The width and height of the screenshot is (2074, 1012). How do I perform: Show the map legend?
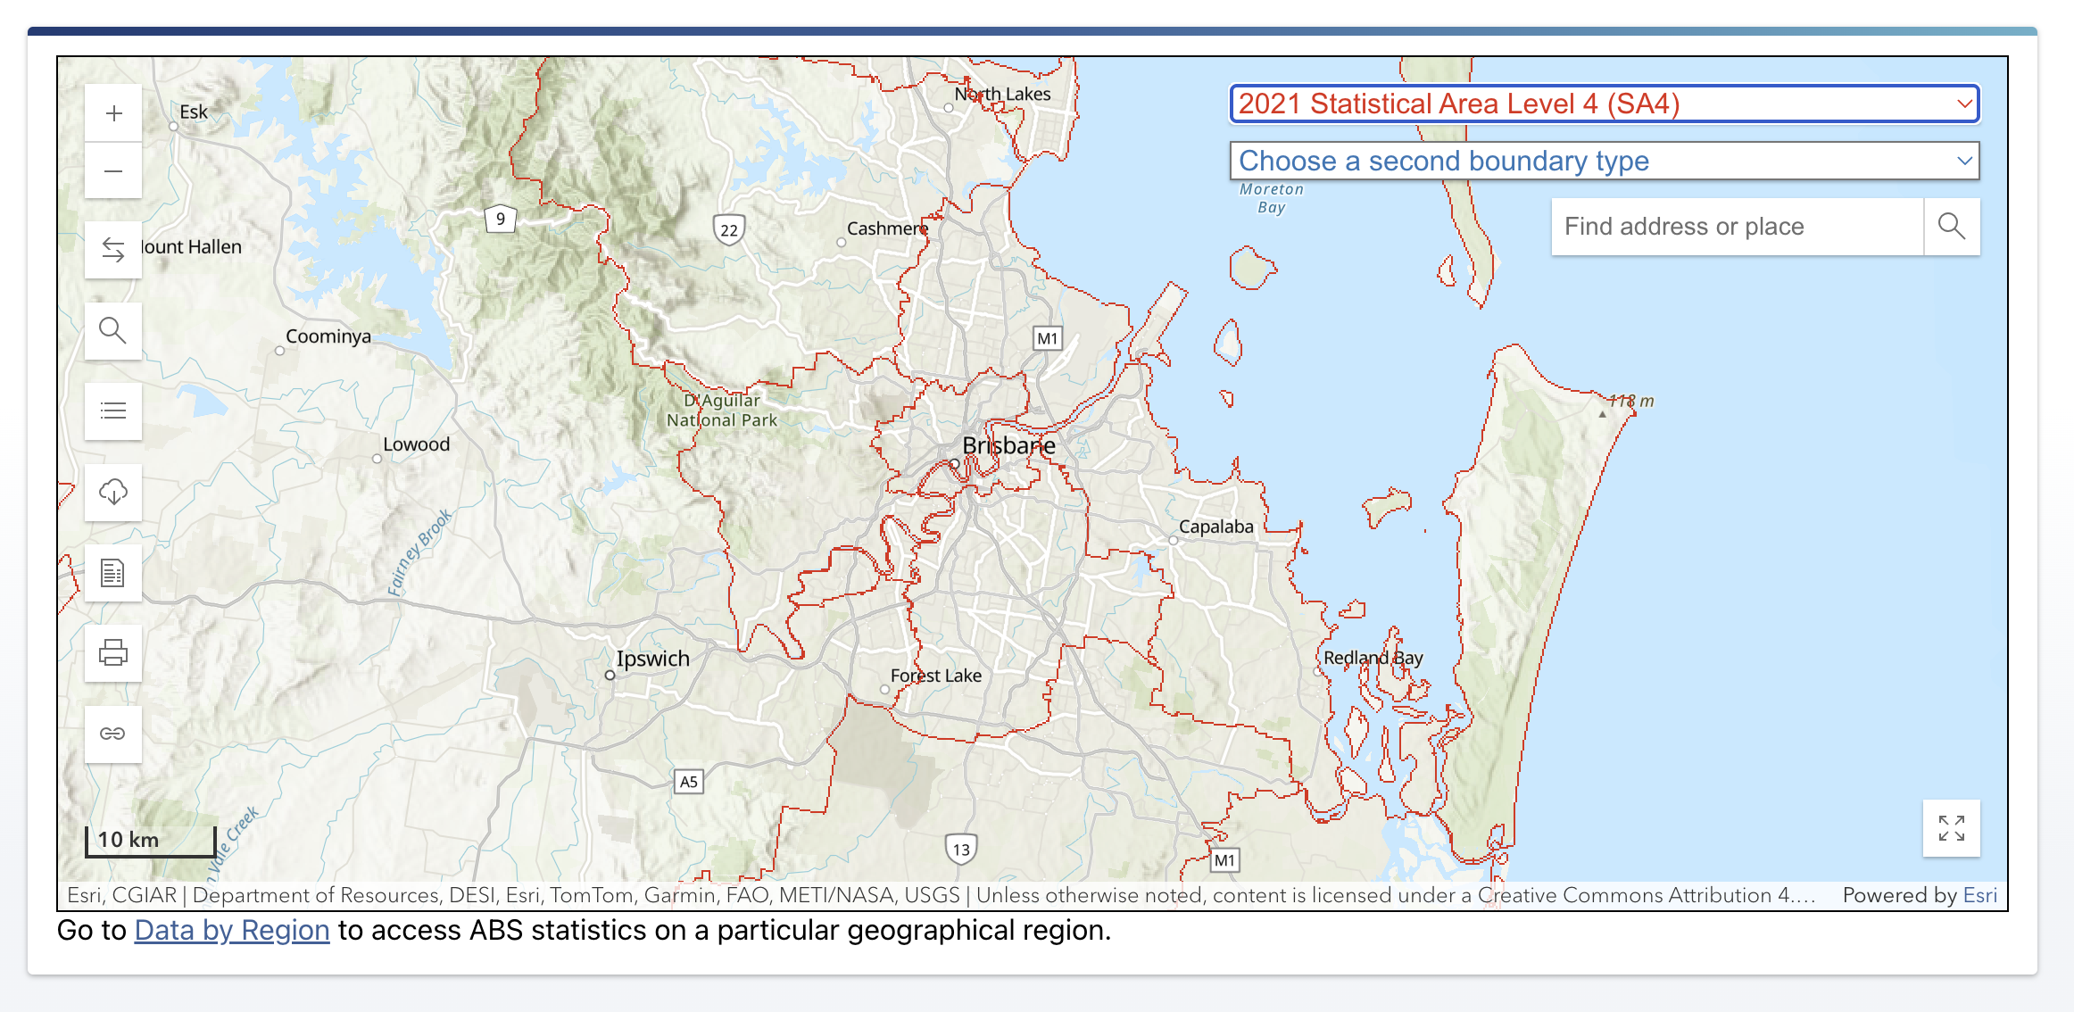113,411
